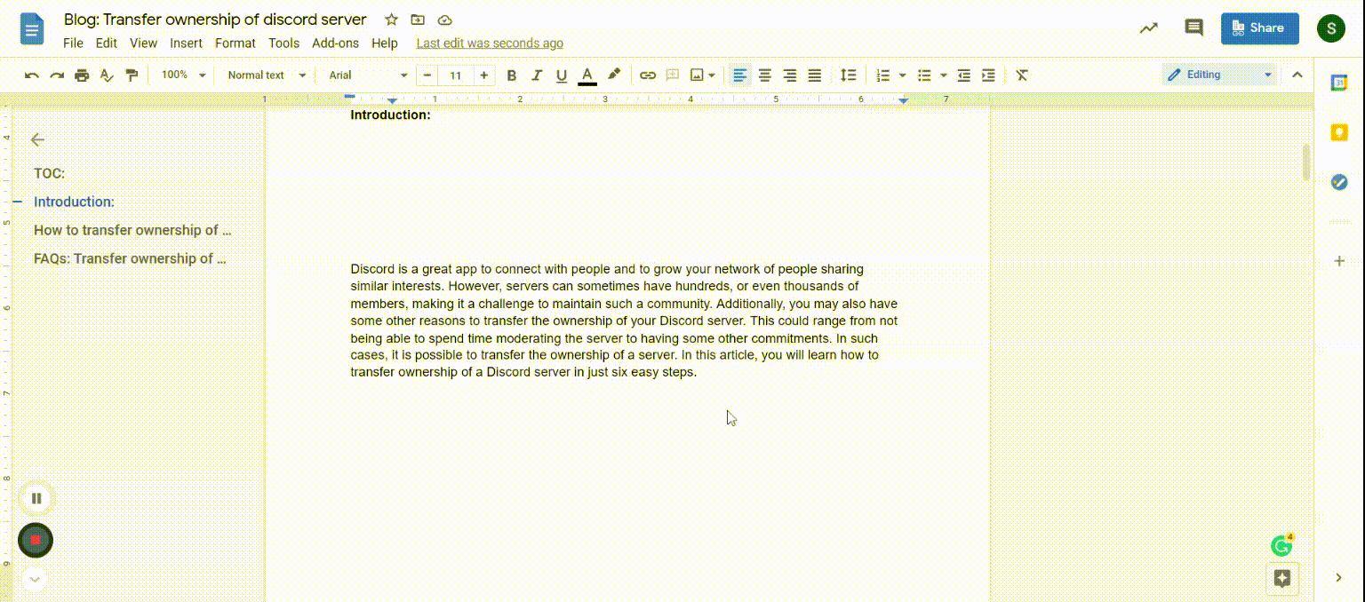Viewport: 1365px width, 602px height.
Task: Set right alignment
Action: tap(789, 75)
